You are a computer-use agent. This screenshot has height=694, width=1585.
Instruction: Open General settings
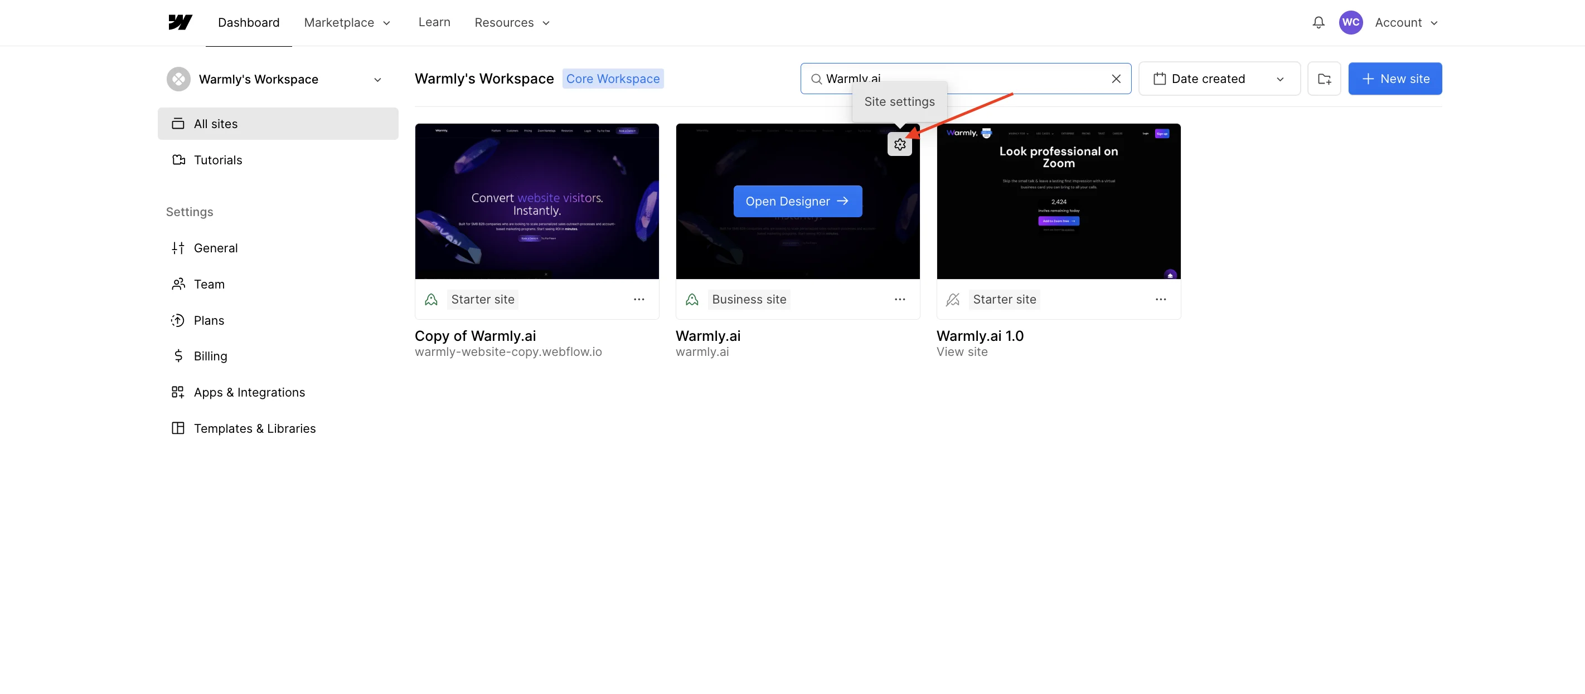click(278, 248)
